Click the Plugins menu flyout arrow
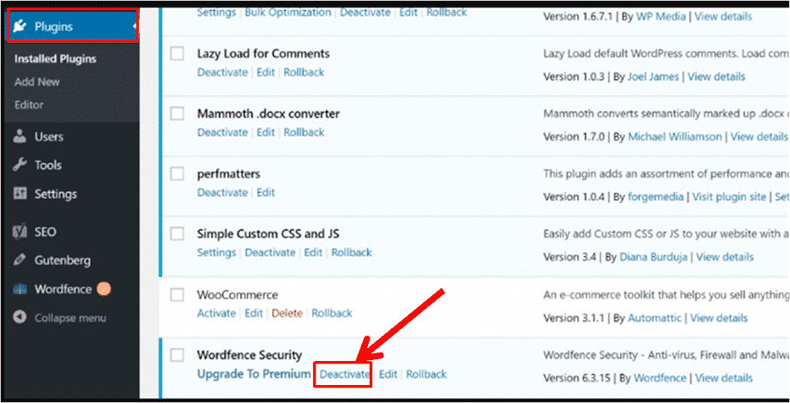790x403 pixels. coord(135,26)
